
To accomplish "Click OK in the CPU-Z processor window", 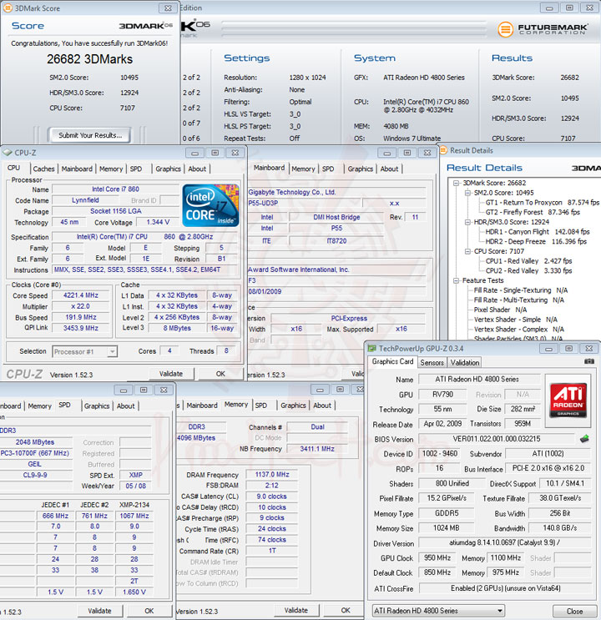I will [220, 374].
